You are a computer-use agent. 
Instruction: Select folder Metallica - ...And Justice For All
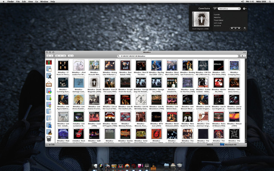tap(79, 68)
